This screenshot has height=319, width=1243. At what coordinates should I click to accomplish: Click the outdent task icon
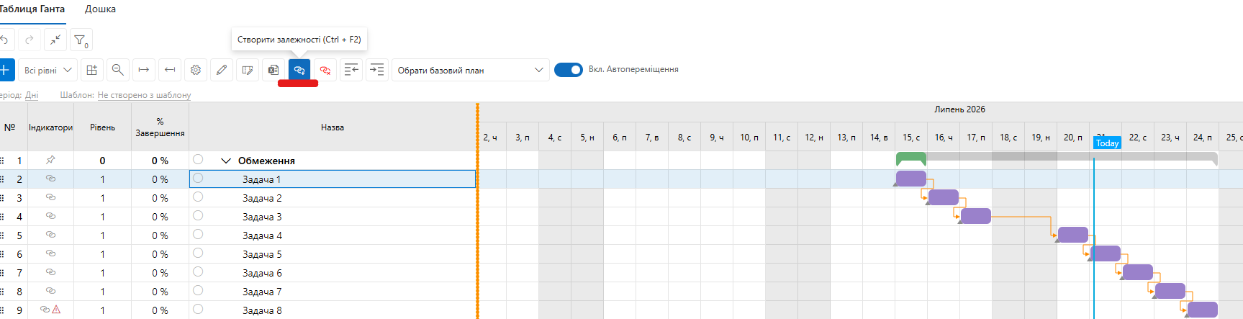pyautogui.click(x=351, y=70)
